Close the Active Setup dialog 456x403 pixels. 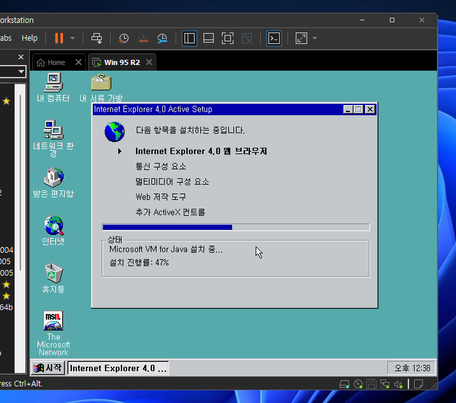click(370, 110)
